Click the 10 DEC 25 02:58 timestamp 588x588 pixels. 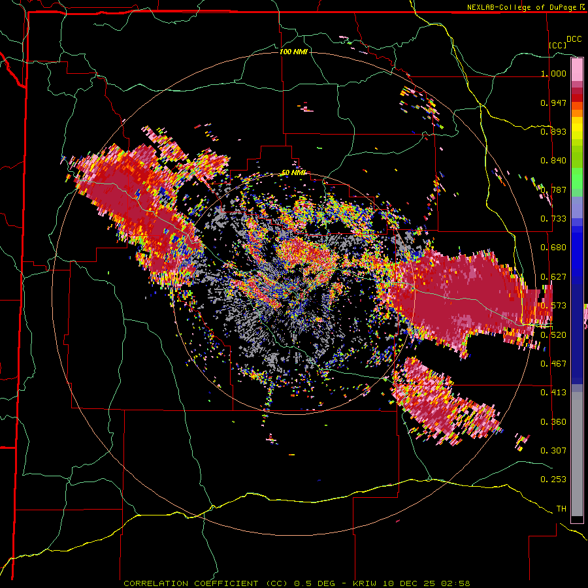click(x=427, y=583)
